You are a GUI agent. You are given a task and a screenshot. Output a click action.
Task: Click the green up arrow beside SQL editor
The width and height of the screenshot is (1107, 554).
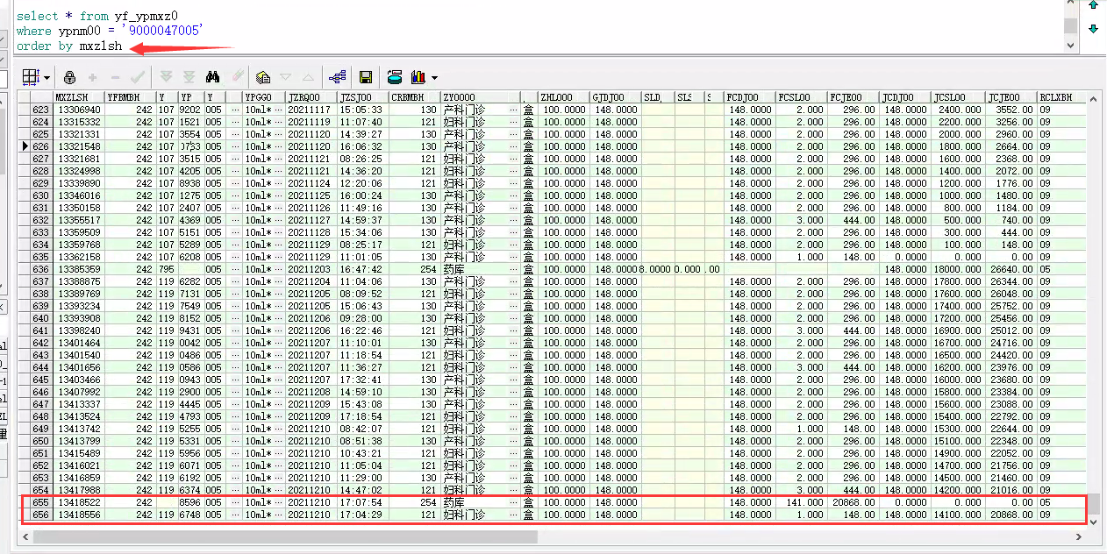click(x=1093, y=5)
